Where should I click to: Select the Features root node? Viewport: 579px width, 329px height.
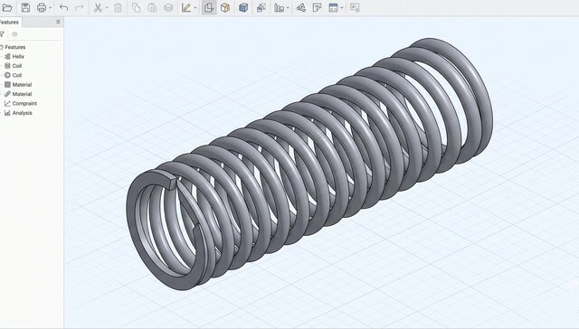point(14,47)
